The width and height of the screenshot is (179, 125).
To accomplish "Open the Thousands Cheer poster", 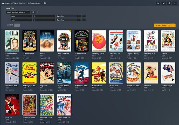I will [47, 105].
